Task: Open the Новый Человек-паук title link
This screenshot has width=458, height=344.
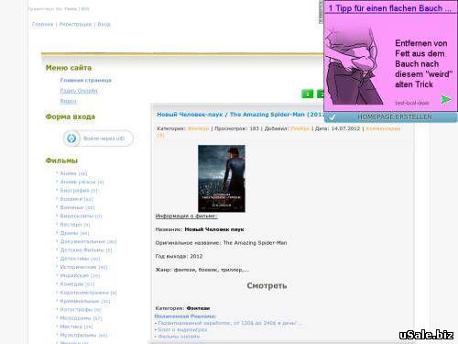Action: [x=241, y=115]
